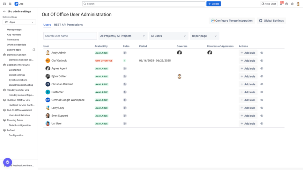Open the help question mark icon
Viewport: 303px width, 170px height.
286,4
